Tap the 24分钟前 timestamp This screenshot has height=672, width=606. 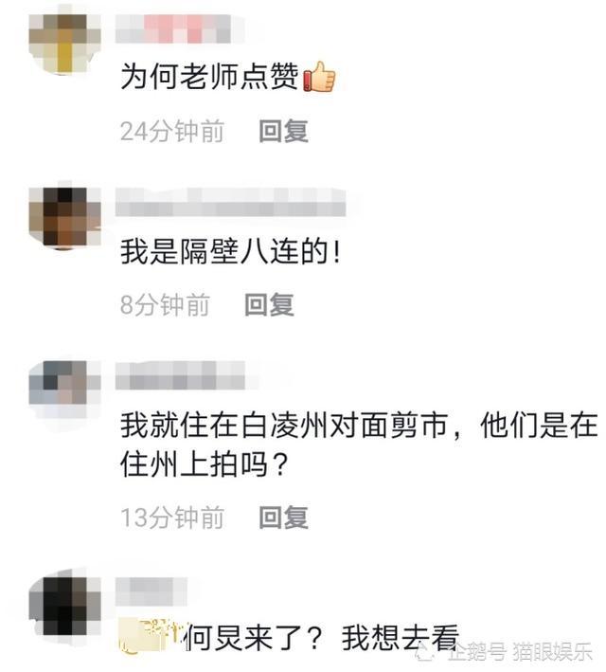click(x=172, y=131)
